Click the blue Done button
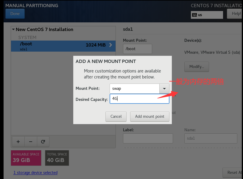 pos(15,14)
